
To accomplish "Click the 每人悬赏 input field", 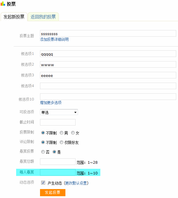I will click(58, 172).
